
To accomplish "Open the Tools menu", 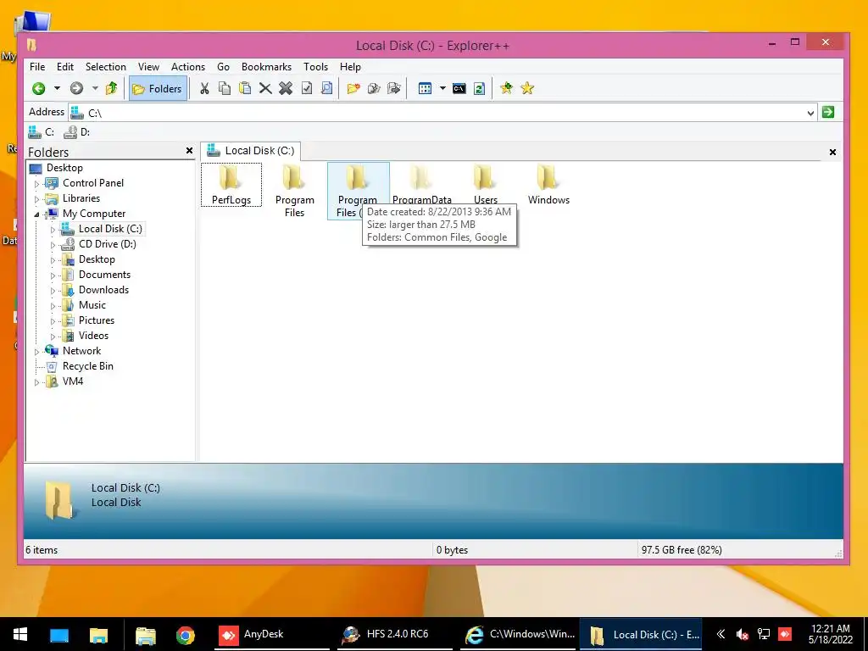I will (x=315, y=67).
